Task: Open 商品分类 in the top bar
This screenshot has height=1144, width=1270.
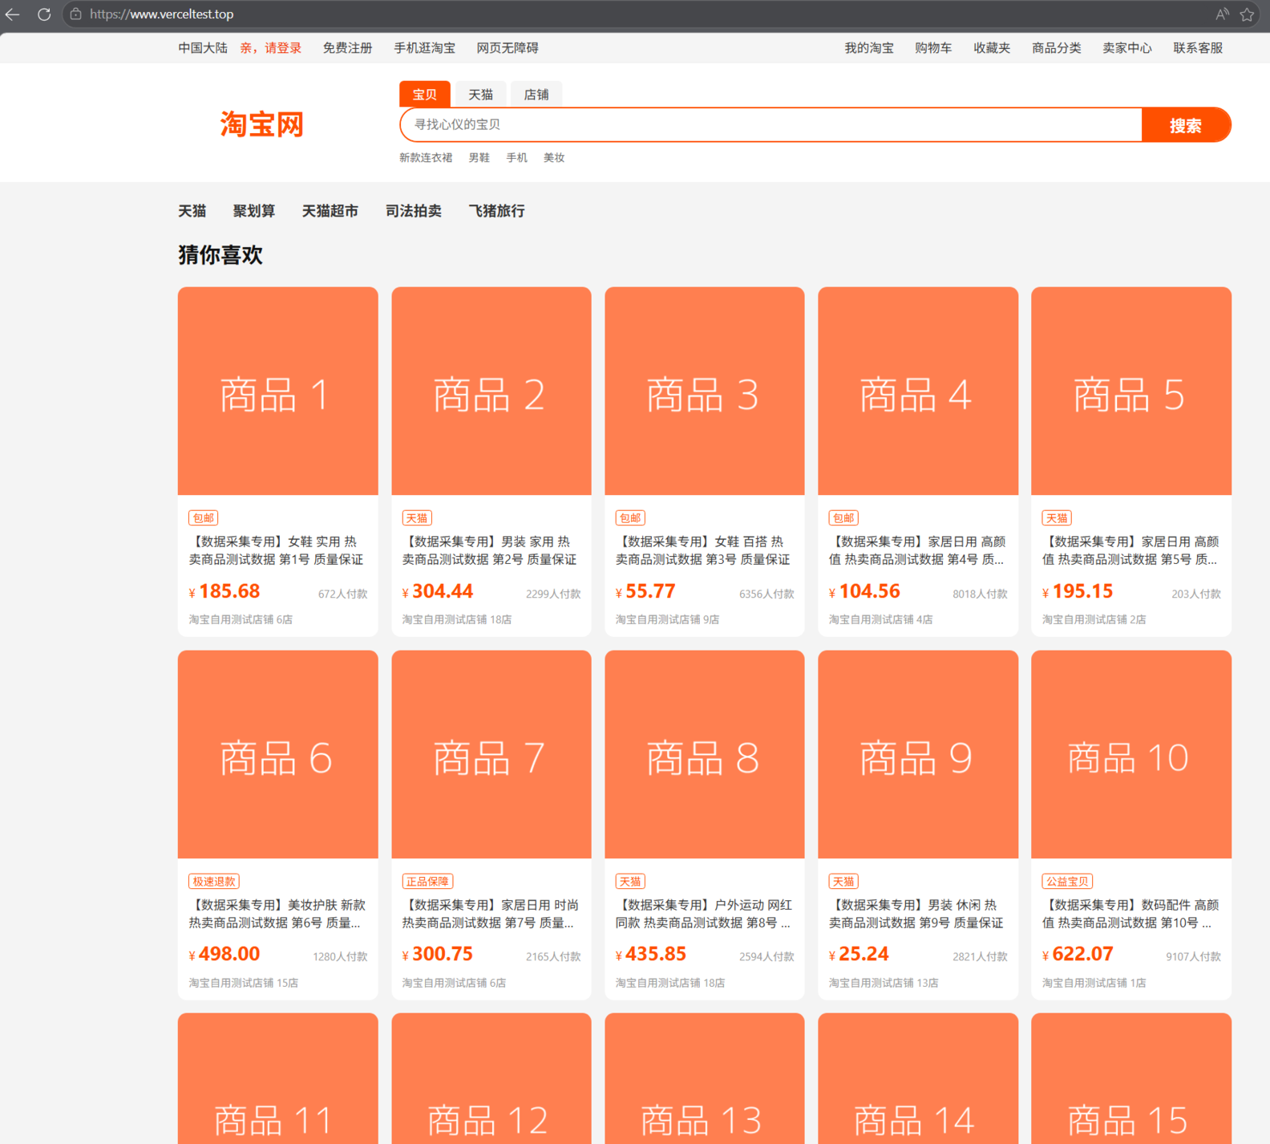Action: coord(1057,48)
